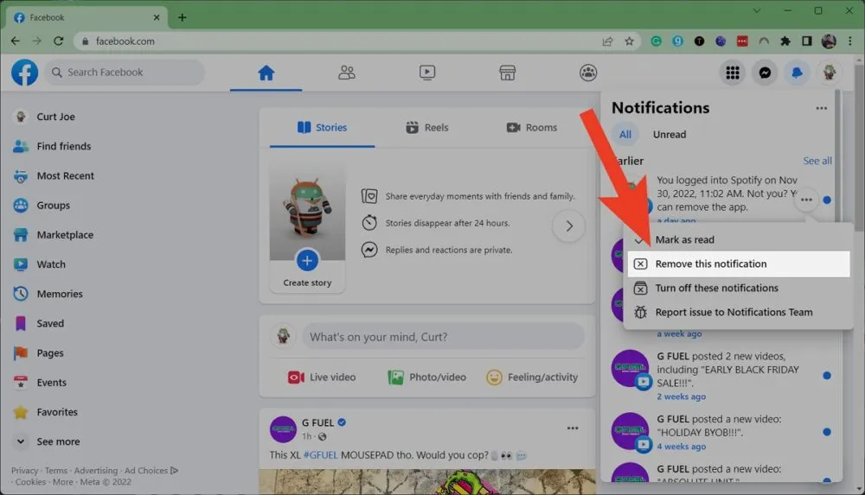The width and height of the screenshot is (865, 495).
Task: Open the account profile picture menu
Action: [x=830, y=73]
